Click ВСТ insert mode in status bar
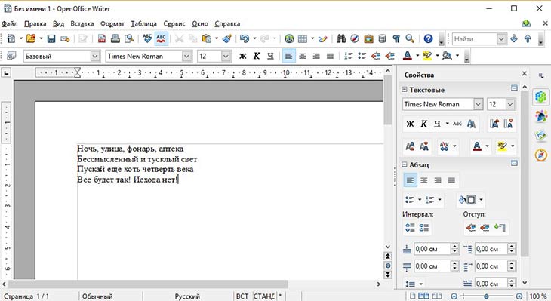The image size is (551, 301). (242, 296)
